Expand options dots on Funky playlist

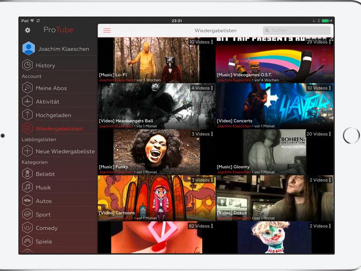tap(212, 134)
